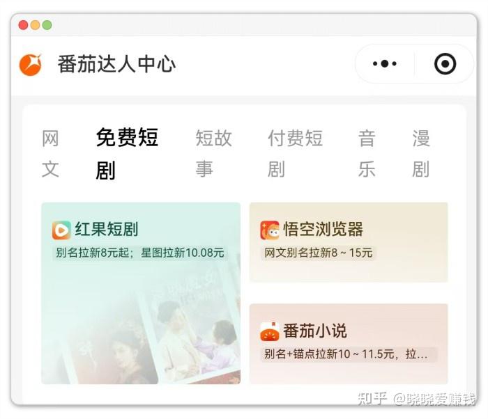Click the 网文别名拉新8~15元 reward label
This screenshot has width=488, height=419.
tap(319, 253)
